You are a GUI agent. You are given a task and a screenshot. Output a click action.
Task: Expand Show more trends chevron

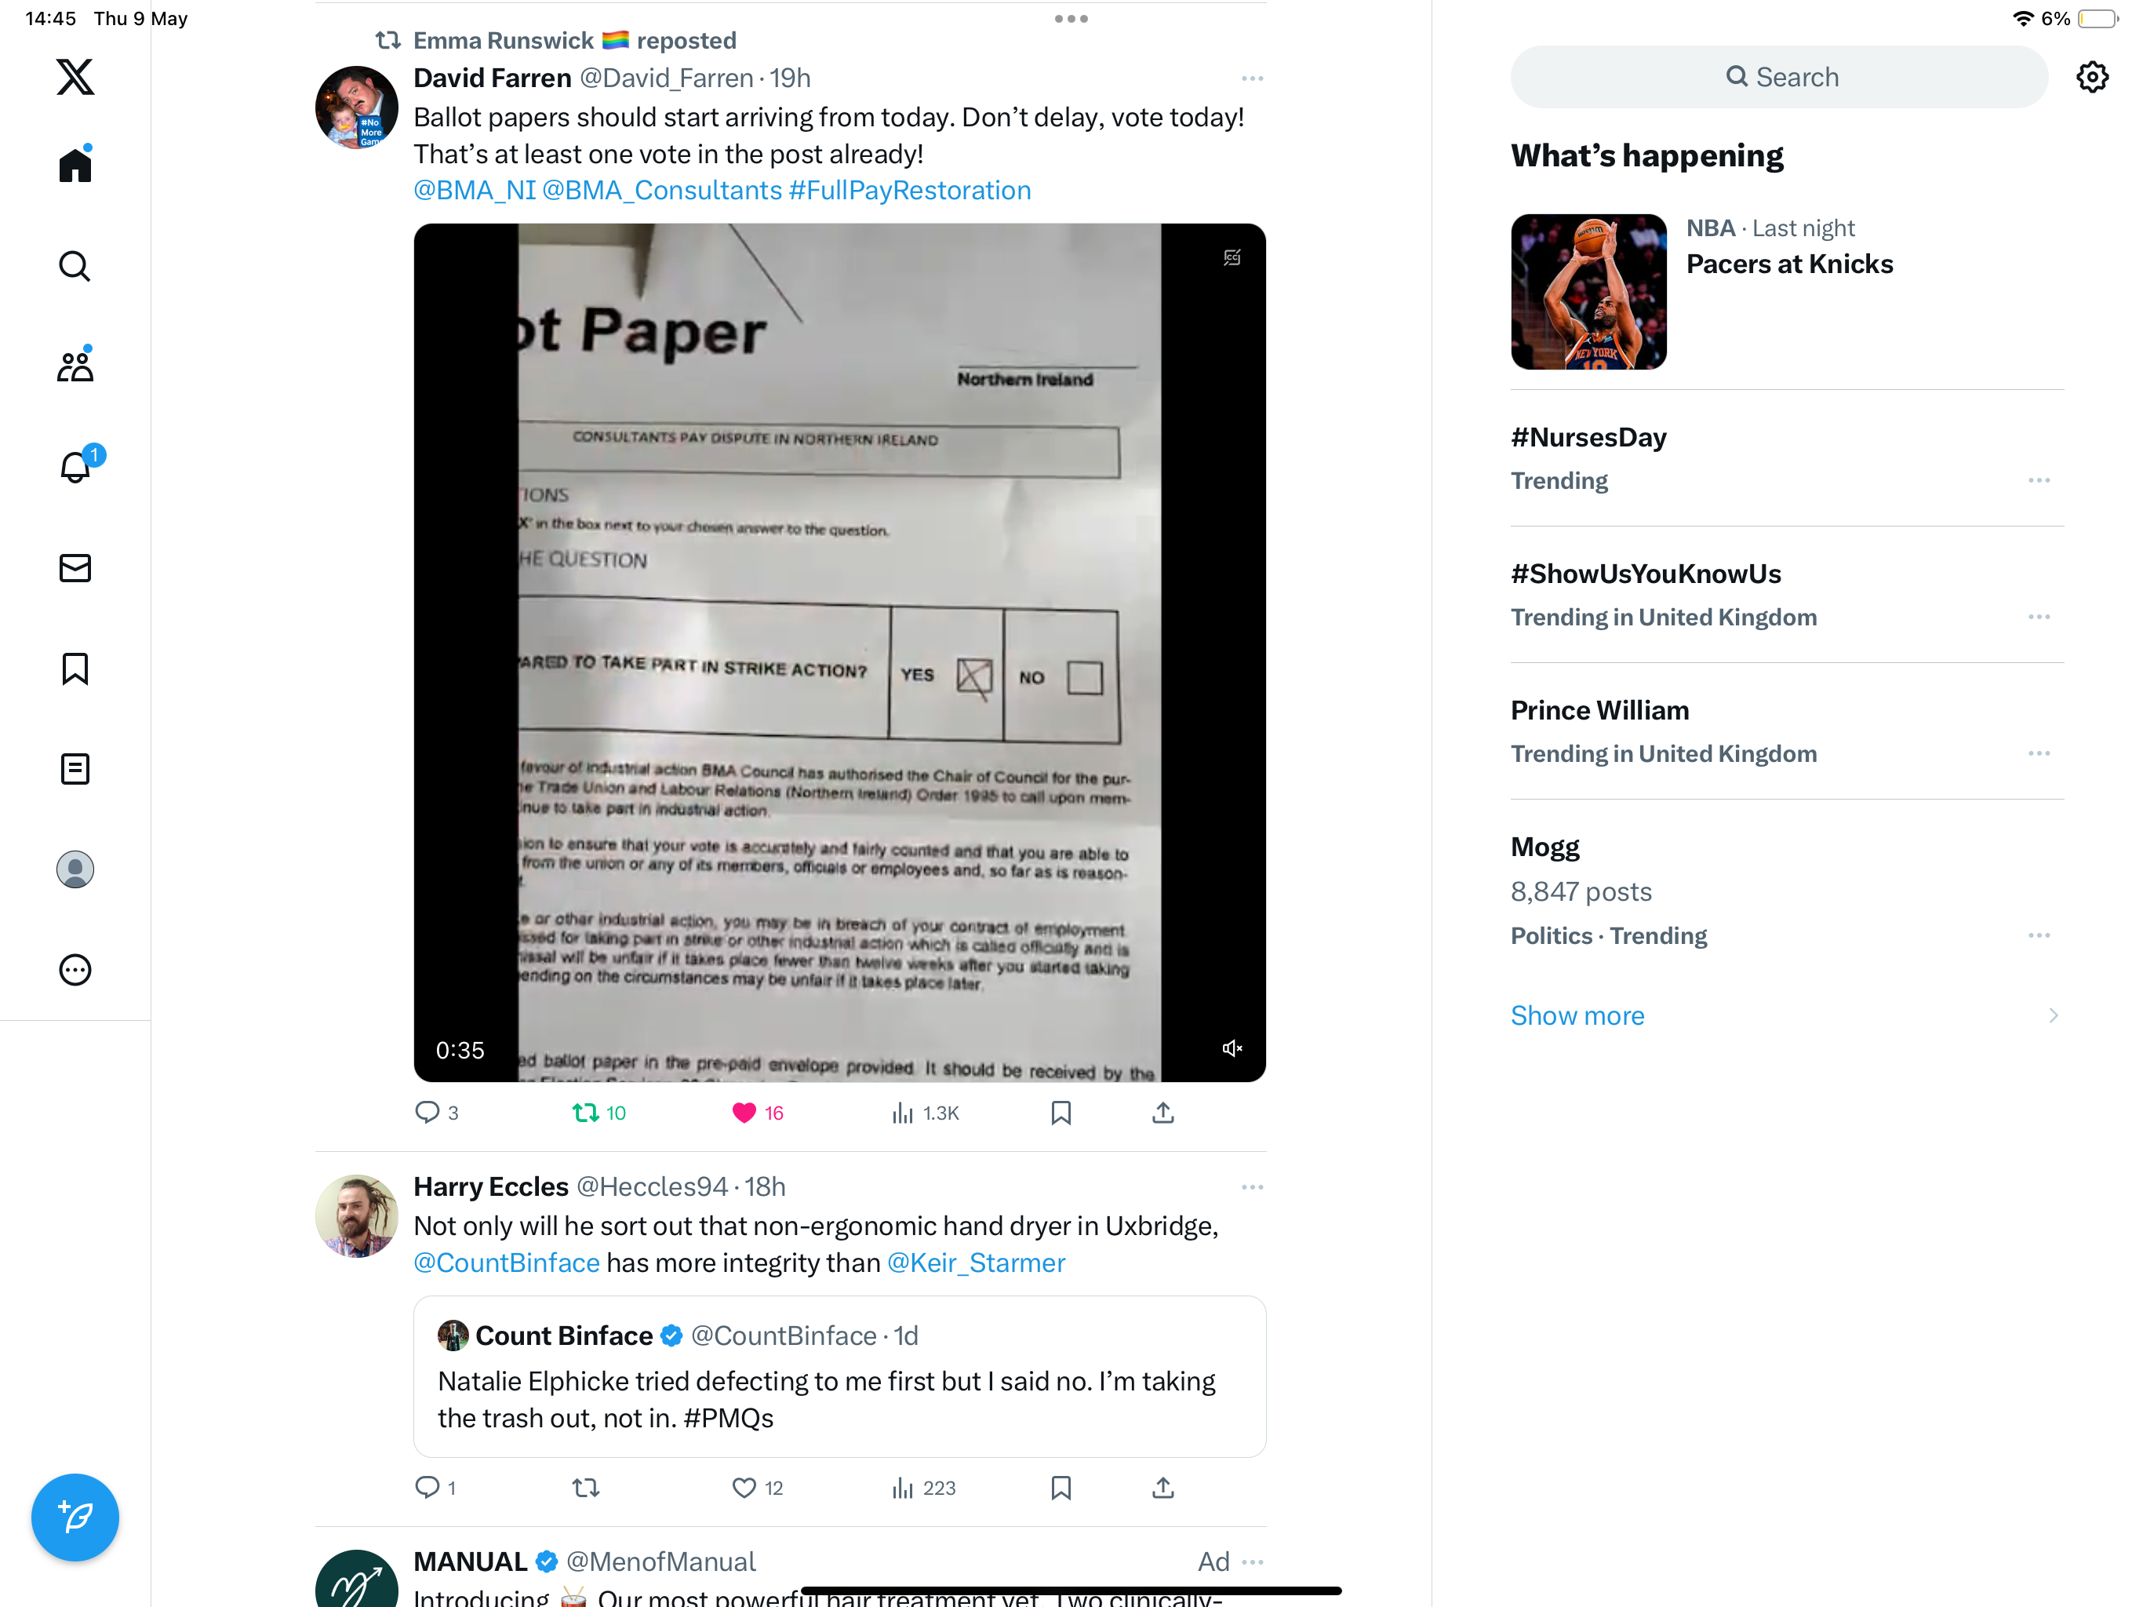click(2053, 1015)
